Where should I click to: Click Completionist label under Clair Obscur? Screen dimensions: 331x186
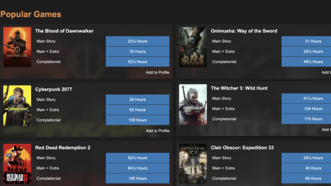(x=224, y=179)
